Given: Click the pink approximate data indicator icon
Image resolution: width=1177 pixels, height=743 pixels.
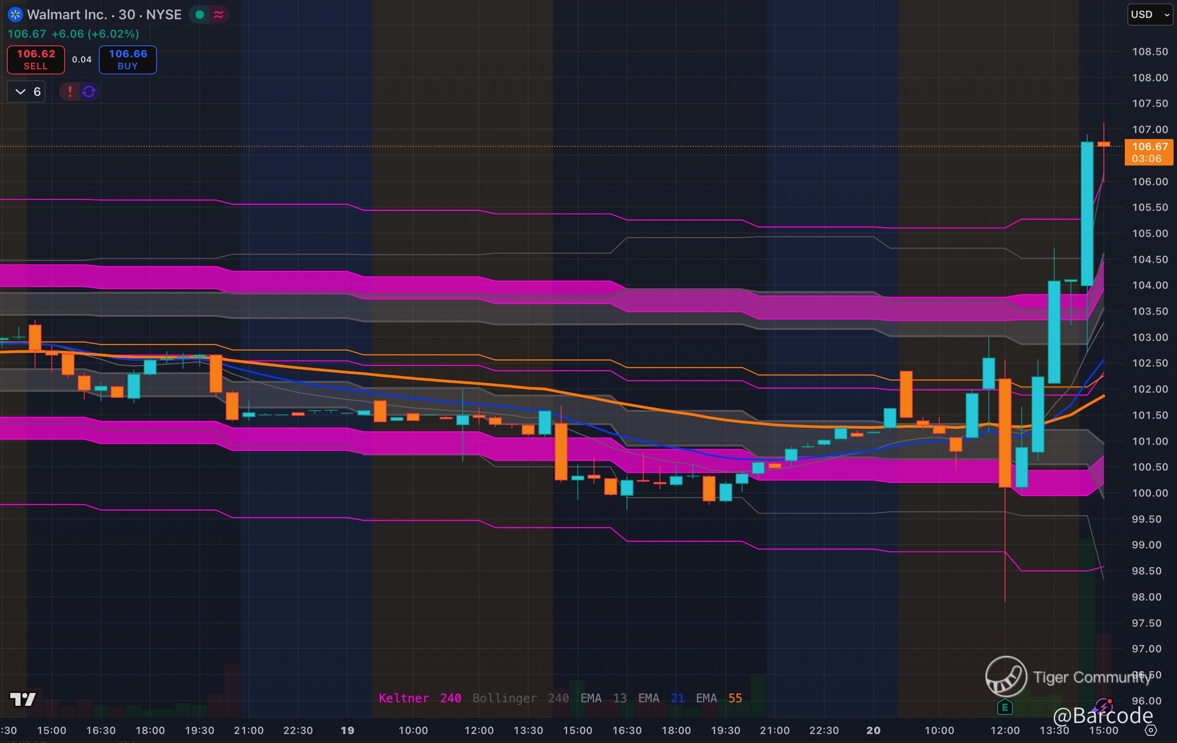Looking at the screenshot, I should point(219,15).
